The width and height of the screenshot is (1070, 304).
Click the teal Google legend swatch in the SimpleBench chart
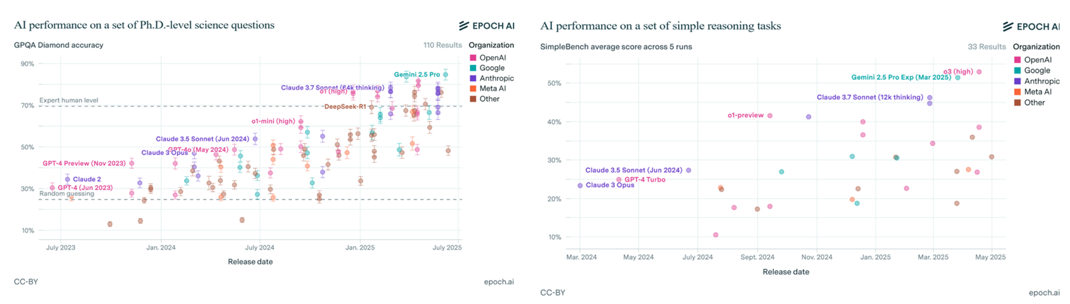(x=1017, y=71)
